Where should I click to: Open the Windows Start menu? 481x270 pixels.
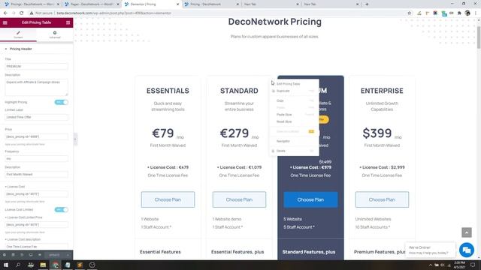point(6,265)
